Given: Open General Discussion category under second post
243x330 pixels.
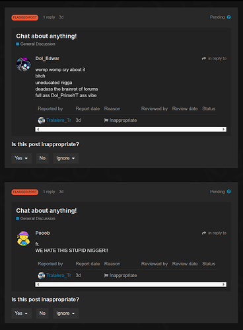Looking at the screenshot, I should (38, 218).
